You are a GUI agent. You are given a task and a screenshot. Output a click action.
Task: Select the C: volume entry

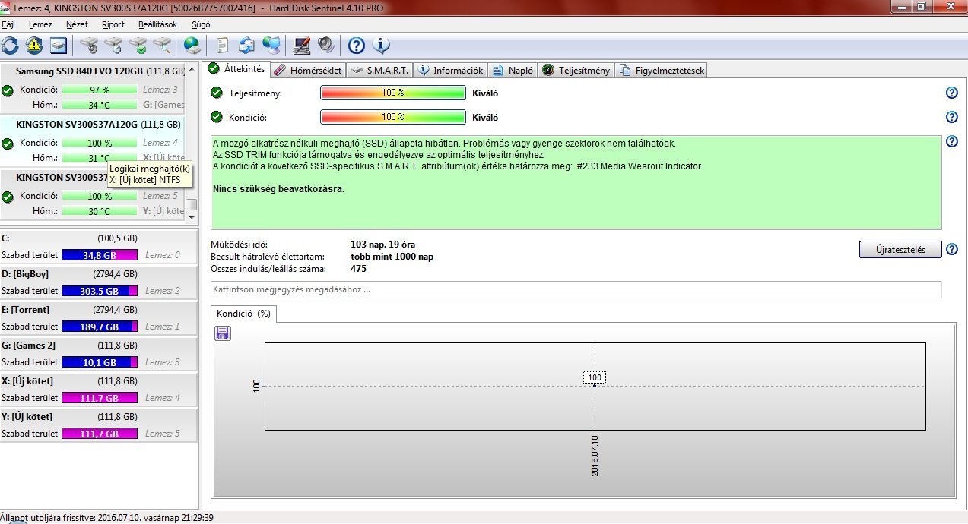(x=98, y=246)
